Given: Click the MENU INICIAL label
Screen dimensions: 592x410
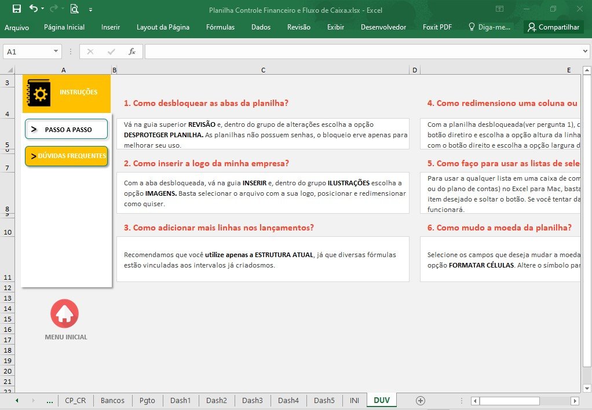Looking at the screenshot, I should [66, 337].
